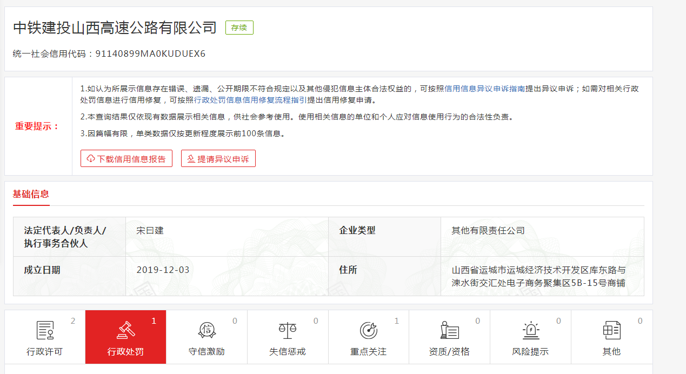Image resolution: width=686 pixels, height=374 pixels.
Task: Open the 行政处罚信息信用修复流程指引 link
Action: coord(250,100)
